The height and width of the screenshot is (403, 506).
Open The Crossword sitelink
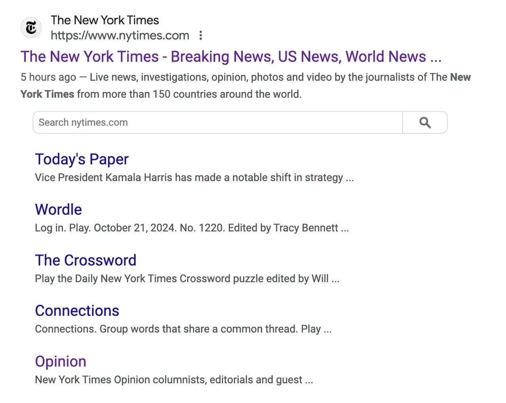[x=86, y=260]
